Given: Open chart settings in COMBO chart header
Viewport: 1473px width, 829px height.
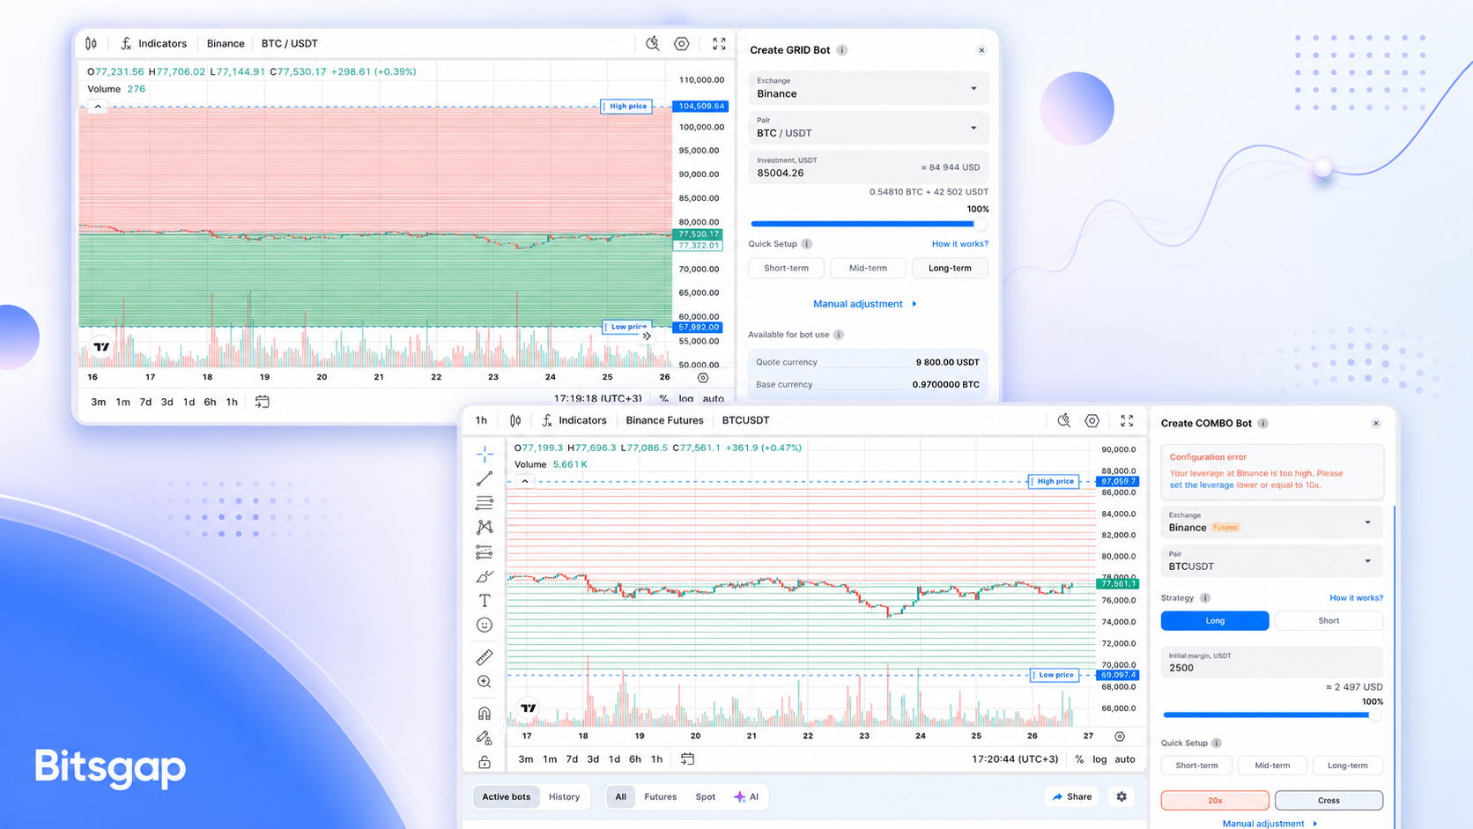Looking at the screenshot, I should (x=1092, y=420).
